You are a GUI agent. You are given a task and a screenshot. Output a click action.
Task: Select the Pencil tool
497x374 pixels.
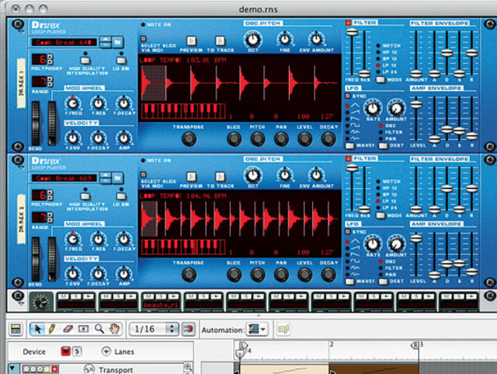click(52, 329)
